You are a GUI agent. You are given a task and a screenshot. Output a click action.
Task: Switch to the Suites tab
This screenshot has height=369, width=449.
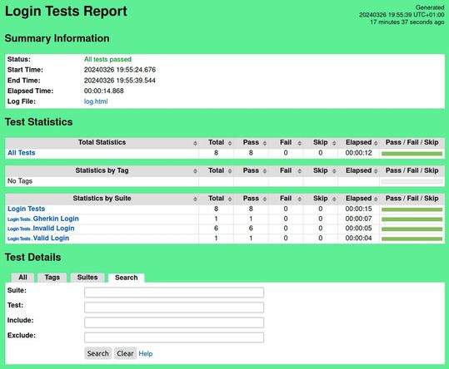[x=87, y=278]
